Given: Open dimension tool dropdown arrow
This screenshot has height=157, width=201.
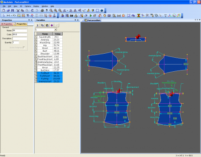Looking at the screenshot, I should (x=11, y=16).
